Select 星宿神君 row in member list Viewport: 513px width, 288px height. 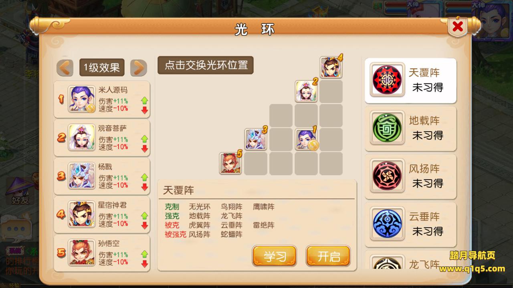[102, 215]
